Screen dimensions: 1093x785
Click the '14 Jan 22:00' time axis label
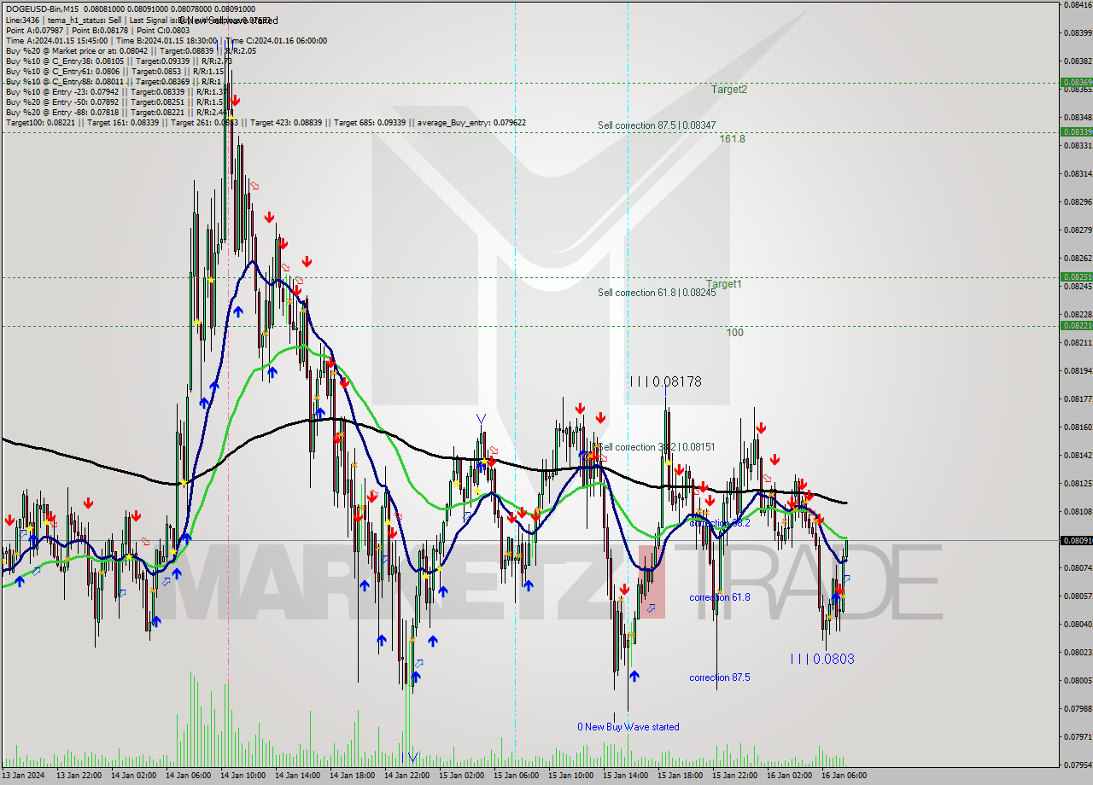point(406,776)
